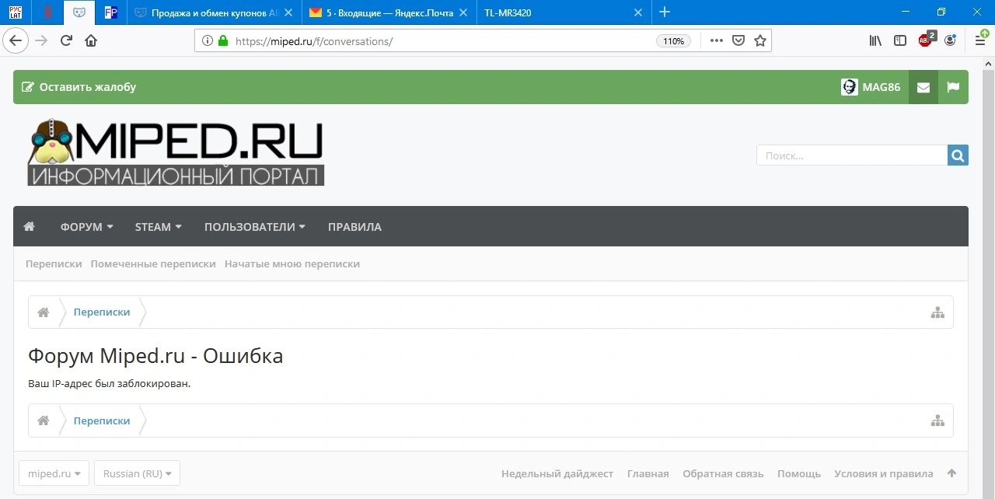The image size is (995, 499).
Task: Open Недельный дайджест footer link
Action: click(x=557, y=473)
